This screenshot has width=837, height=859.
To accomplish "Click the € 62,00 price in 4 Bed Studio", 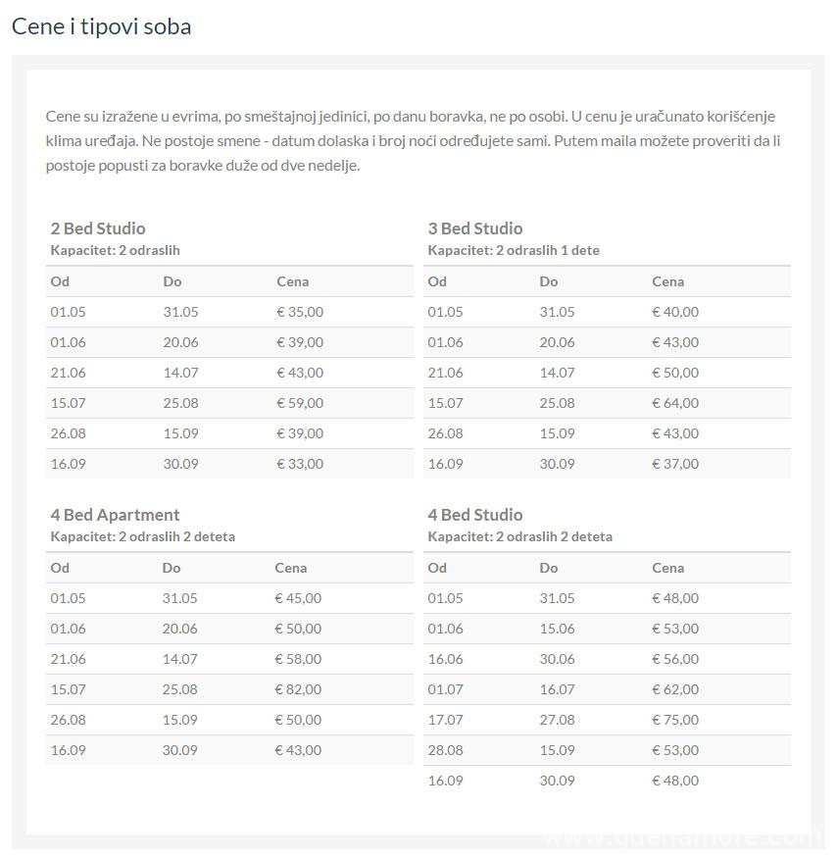I will [675, 689].
